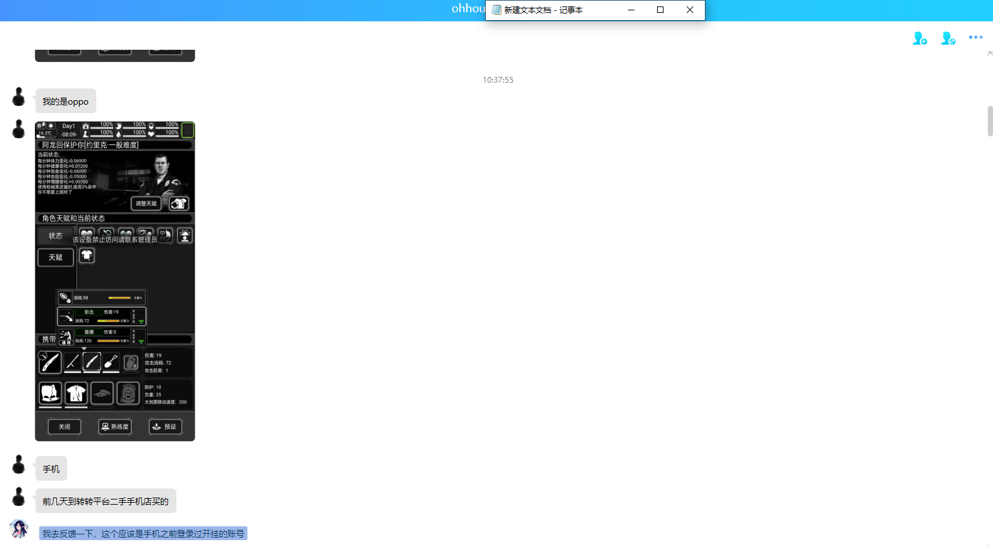Viewport: 993px width, 546px height.
Task: Click the avatar beside the "手机" message
Action: 19,465
